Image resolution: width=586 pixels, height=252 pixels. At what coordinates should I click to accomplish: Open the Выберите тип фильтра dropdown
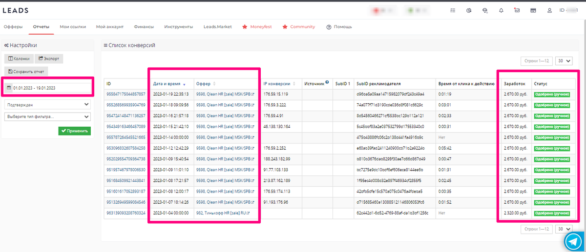click(x=47, y=116)
